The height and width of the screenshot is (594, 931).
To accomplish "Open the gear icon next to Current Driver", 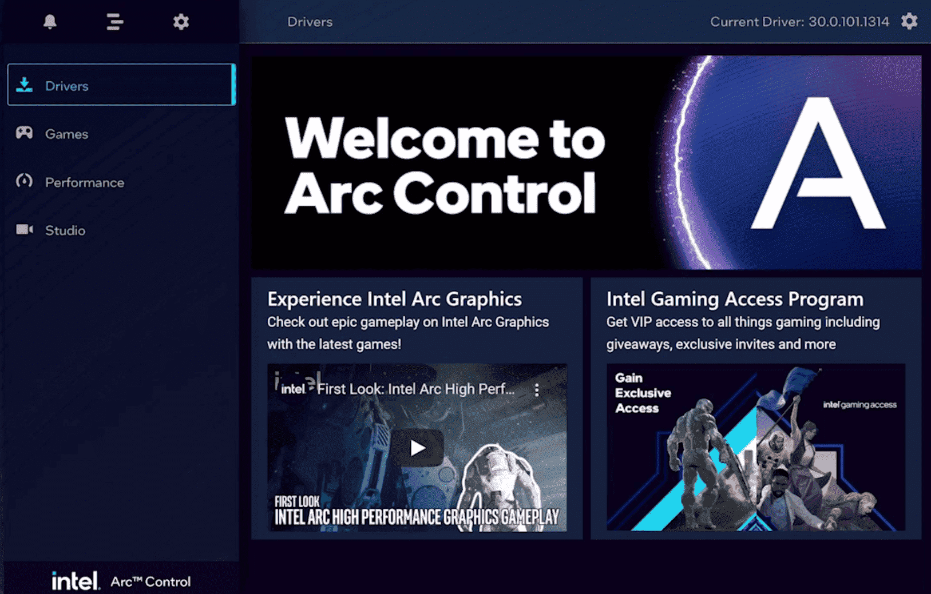I will 909,21.
